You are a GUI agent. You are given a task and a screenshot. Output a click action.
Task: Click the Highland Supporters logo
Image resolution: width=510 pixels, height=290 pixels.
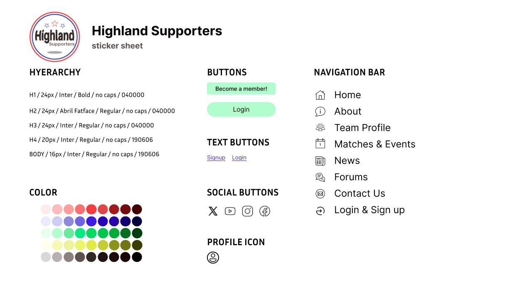55,37
